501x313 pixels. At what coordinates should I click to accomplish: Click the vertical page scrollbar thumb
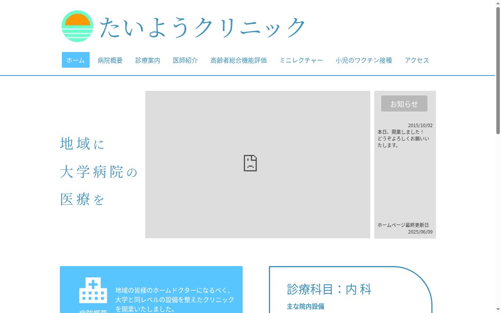[x=498, y=70]
